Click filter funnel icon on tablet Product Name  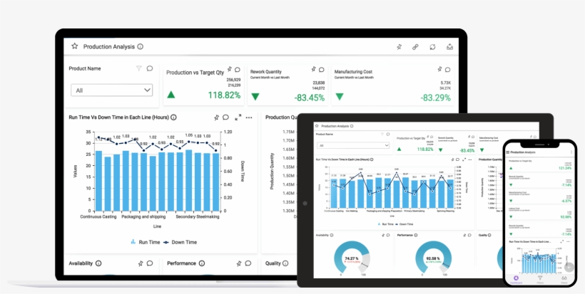[382, 134]
